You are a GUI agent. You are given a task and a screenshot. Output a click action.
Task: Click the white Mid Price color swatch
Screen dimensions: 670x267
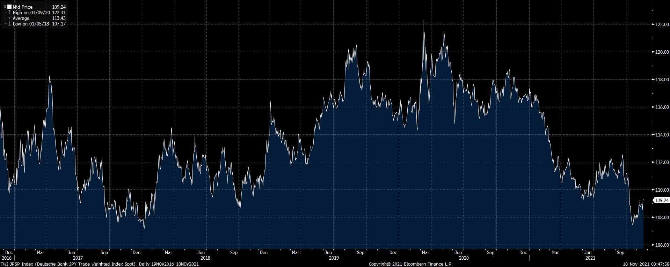pos(9,7)
